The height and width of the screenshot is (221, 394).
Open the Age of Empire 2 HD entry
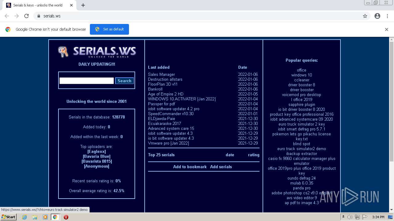[x=166, y=94]
